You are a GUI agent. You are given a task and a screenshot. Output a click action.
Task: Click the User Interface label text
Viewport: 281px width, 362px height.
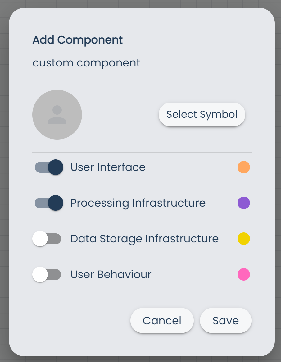(x=108, y=167)
